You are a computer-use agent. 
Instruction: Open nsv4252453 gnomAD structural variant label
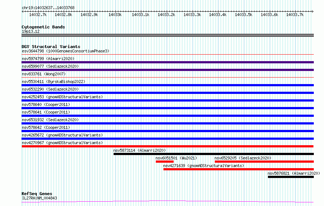pos(62,97)
